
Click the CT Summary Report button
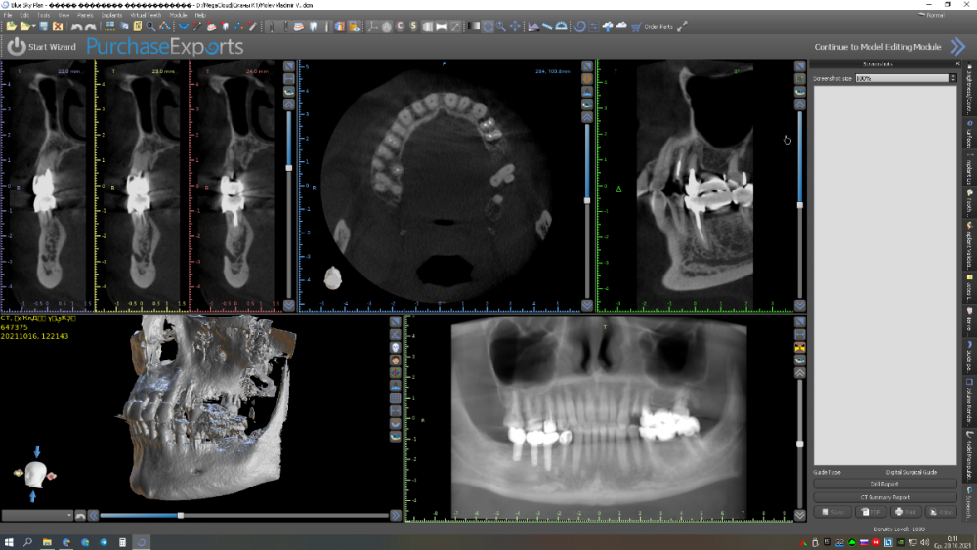(885, 497)
